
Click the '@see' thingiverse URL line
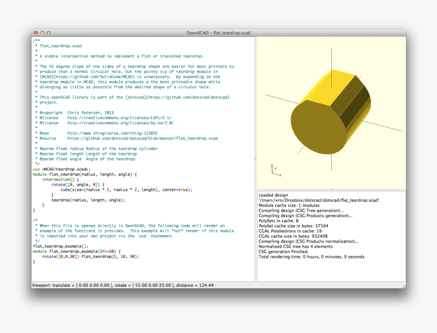click(x=97, y=133)
